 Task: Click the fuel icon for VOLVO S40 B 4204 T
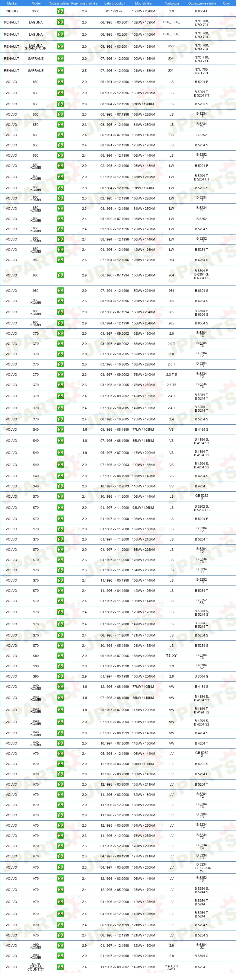(60, 486)
